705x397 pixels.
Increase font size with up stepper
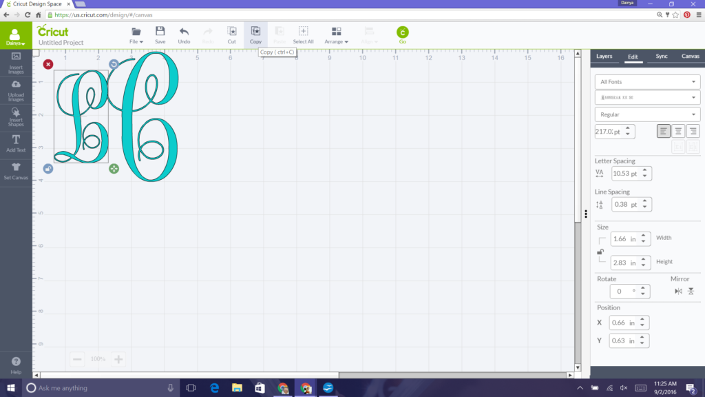(x=628, y=128)
